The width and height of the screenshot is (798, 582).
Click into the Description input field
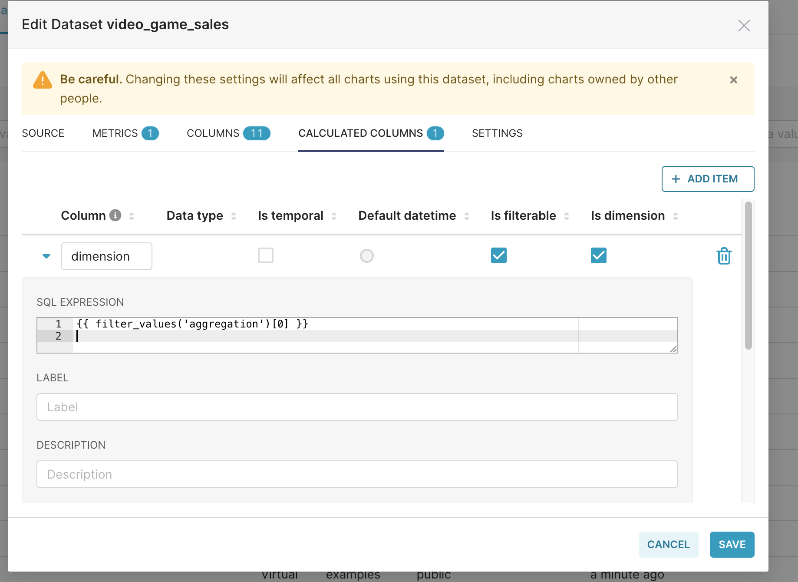357,474
